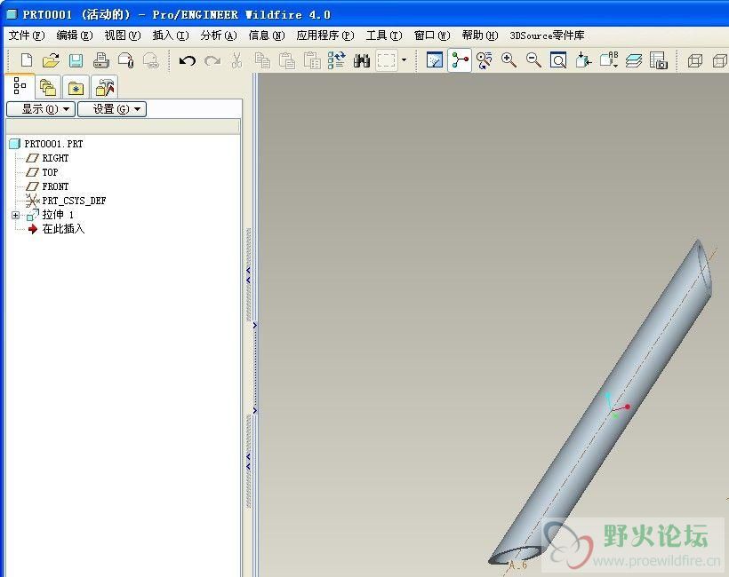Viewport: 729px width, 577px height.
Task: Open Paste Special icon
Action: 312,60
